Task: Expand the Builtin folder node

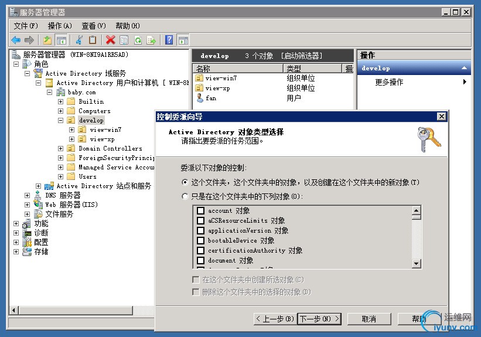Action: coord(61,101)
